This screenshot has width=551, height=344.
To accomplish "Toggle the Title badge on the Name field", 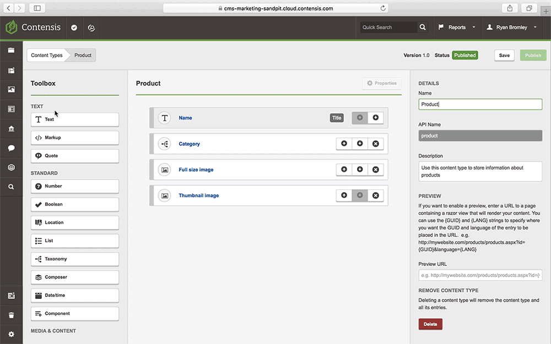I will coord(337,117).
